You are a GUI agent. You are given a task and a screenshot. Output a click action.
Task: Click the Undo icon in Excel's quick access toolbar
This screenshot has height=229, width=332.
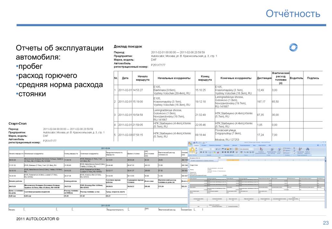(196, 142)
